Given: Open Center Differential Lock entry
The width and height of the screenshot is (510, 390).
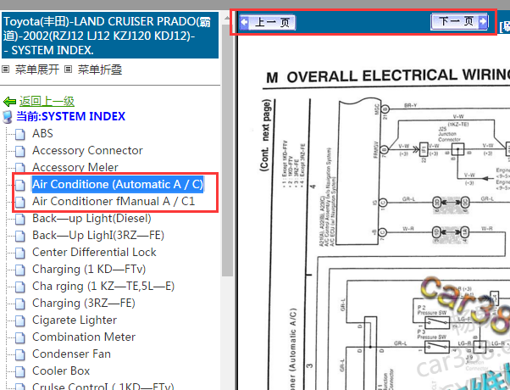Looking at the screenshot, I should click(94, 252).
